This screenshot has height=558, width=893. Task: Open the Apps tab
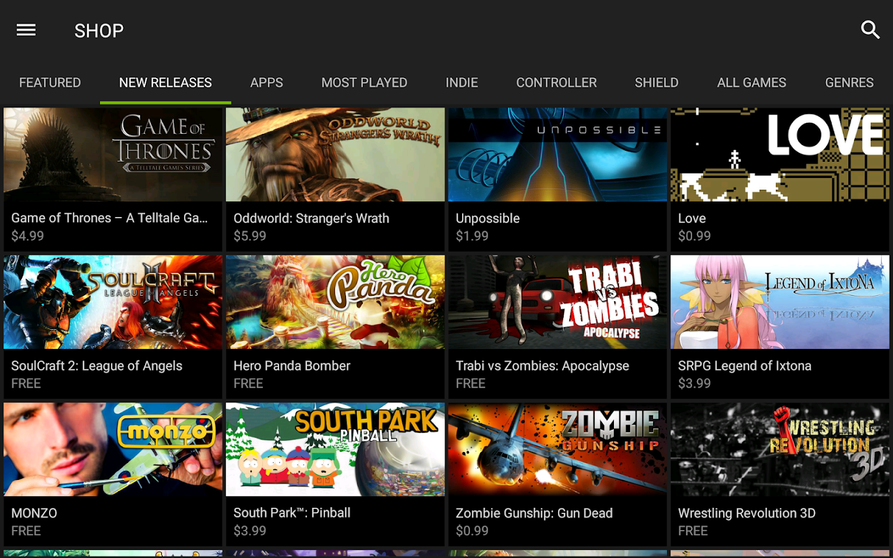[x=267, y=82]
